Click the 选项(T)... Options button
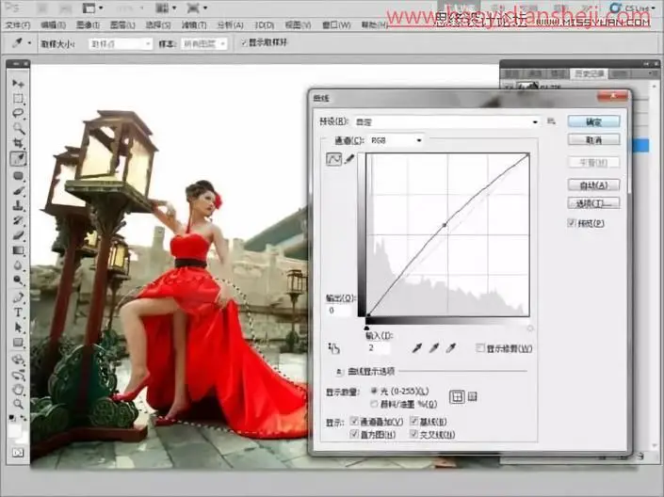 click(593, 203)
